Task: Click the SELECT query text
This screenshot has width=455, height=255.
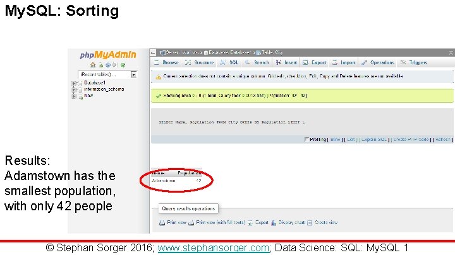Action: point(232,122)
